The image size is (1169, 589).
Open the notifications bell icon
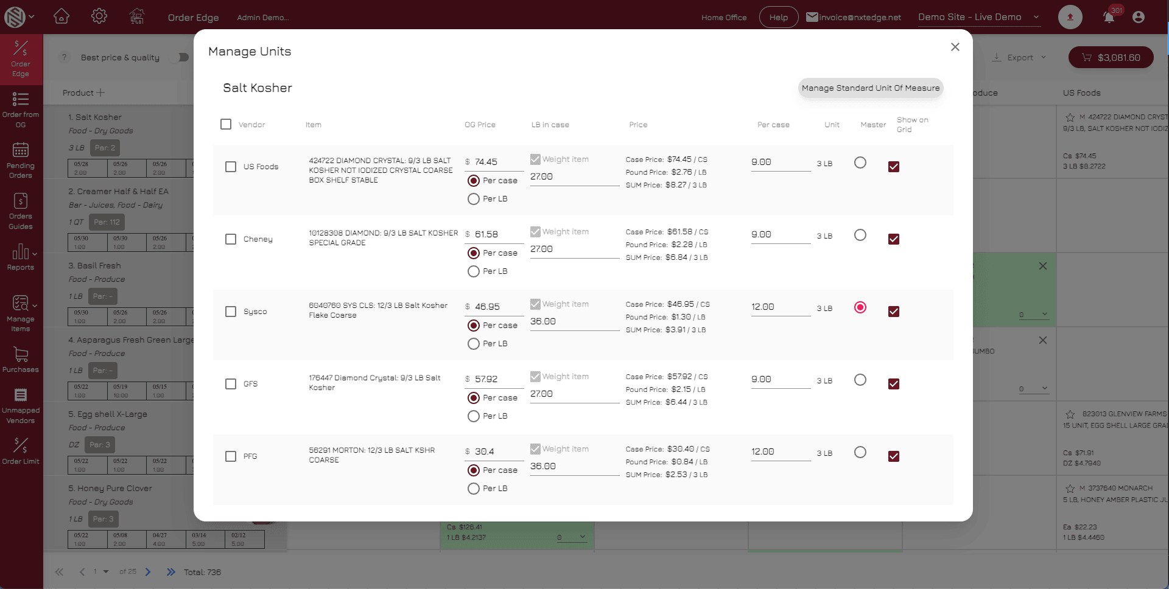[x=1109, y=17]
